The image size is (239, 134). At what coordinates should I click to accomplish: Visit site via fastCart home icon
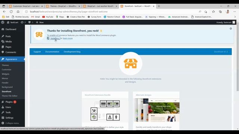[12, 22]
